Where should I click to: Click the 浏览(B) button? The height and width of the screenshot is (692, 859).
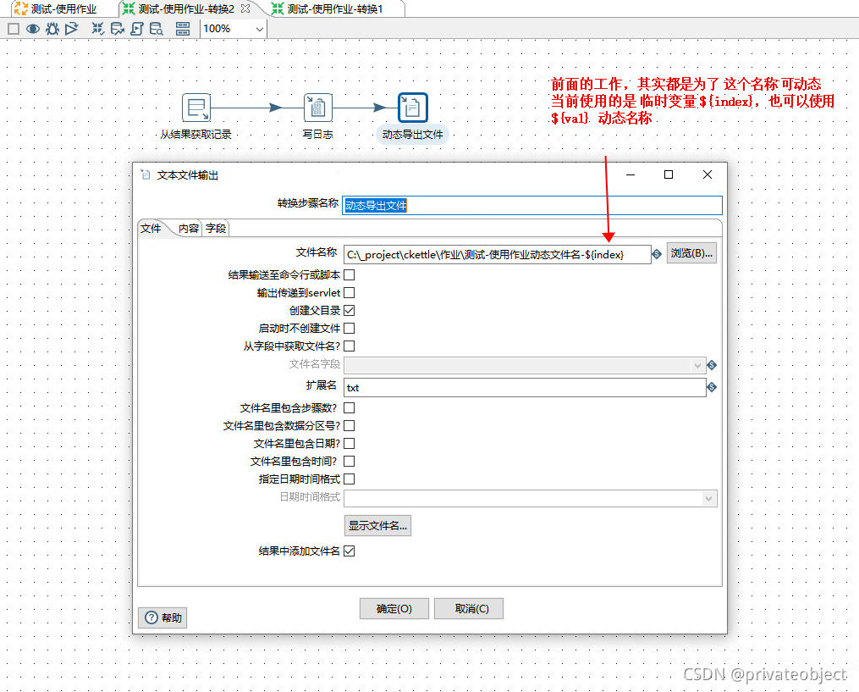(691, 253)
